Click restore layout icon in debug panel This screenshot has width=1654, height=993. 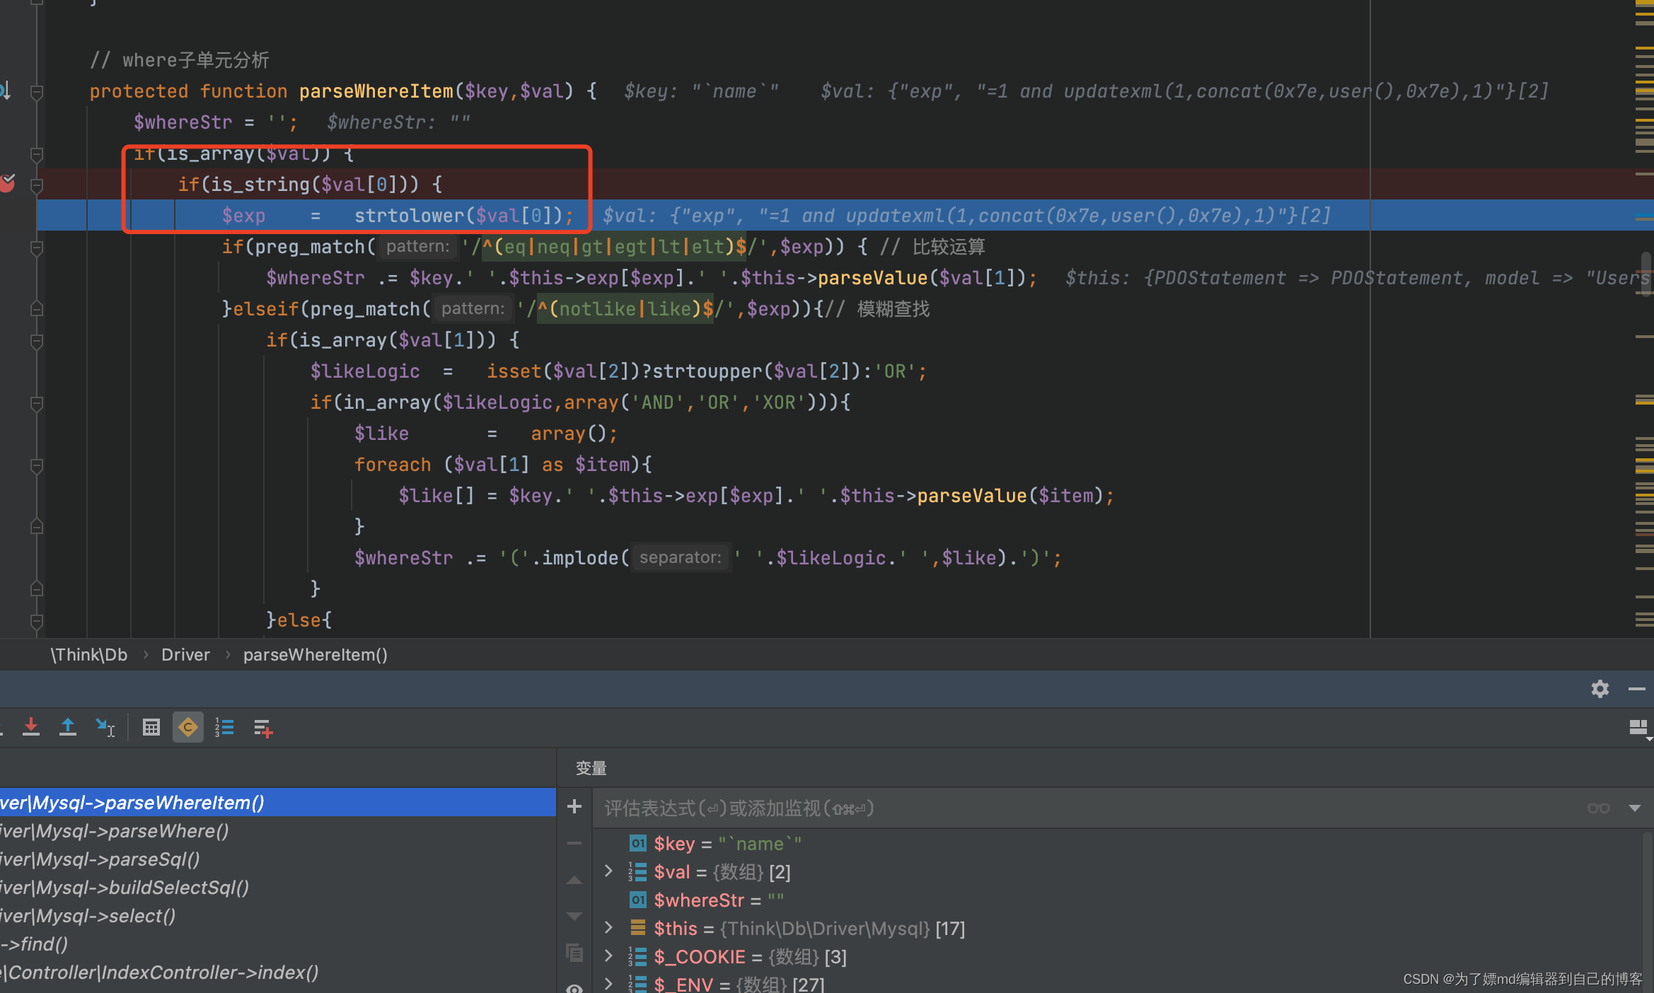(x=1638, y=727)
